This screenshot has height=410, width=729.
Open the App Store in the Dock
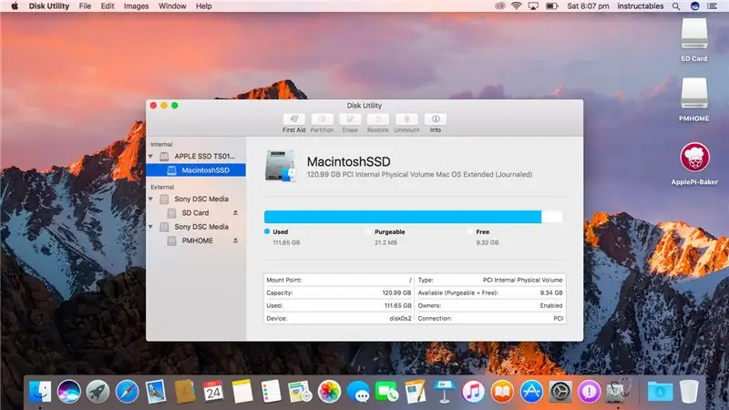(x=531, y=392)
